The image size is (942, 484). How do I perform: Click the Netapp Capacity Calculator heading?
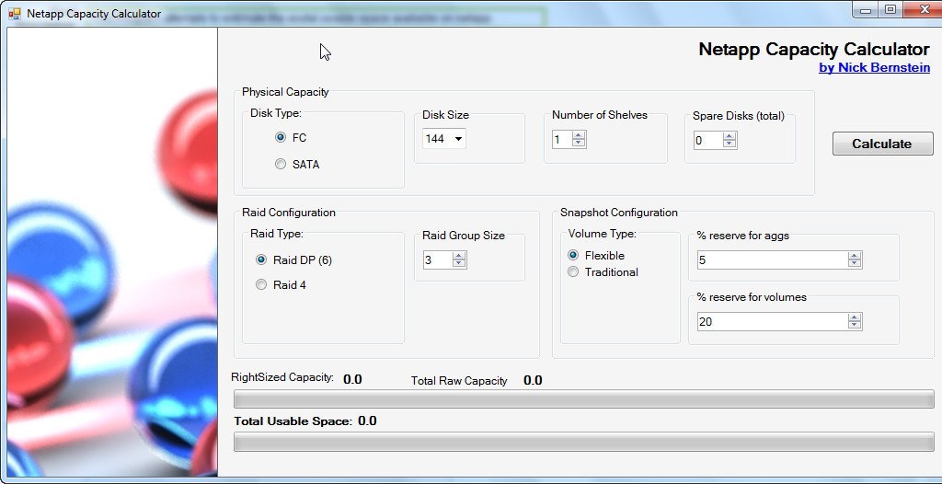click(x=814, y=49)
